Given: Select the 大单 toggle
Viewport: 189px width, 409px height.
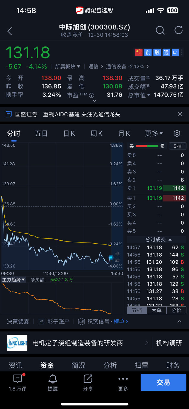Looking at the screenshot, I should click(156, 310).
